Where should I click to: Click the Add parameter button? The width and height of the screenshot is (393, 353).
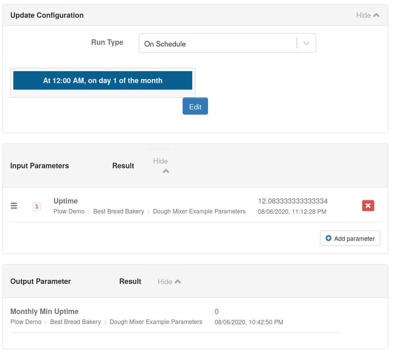[x=350, y=238]
